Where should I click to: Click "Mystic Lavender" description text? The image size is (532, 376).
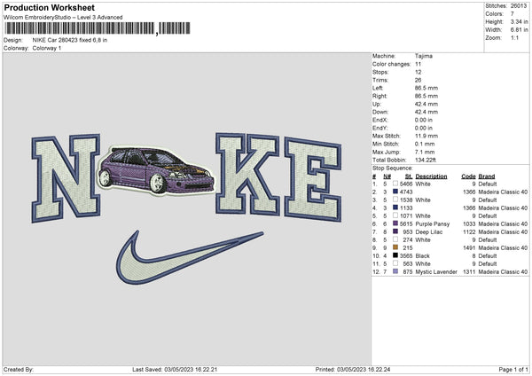click(436, 272)
